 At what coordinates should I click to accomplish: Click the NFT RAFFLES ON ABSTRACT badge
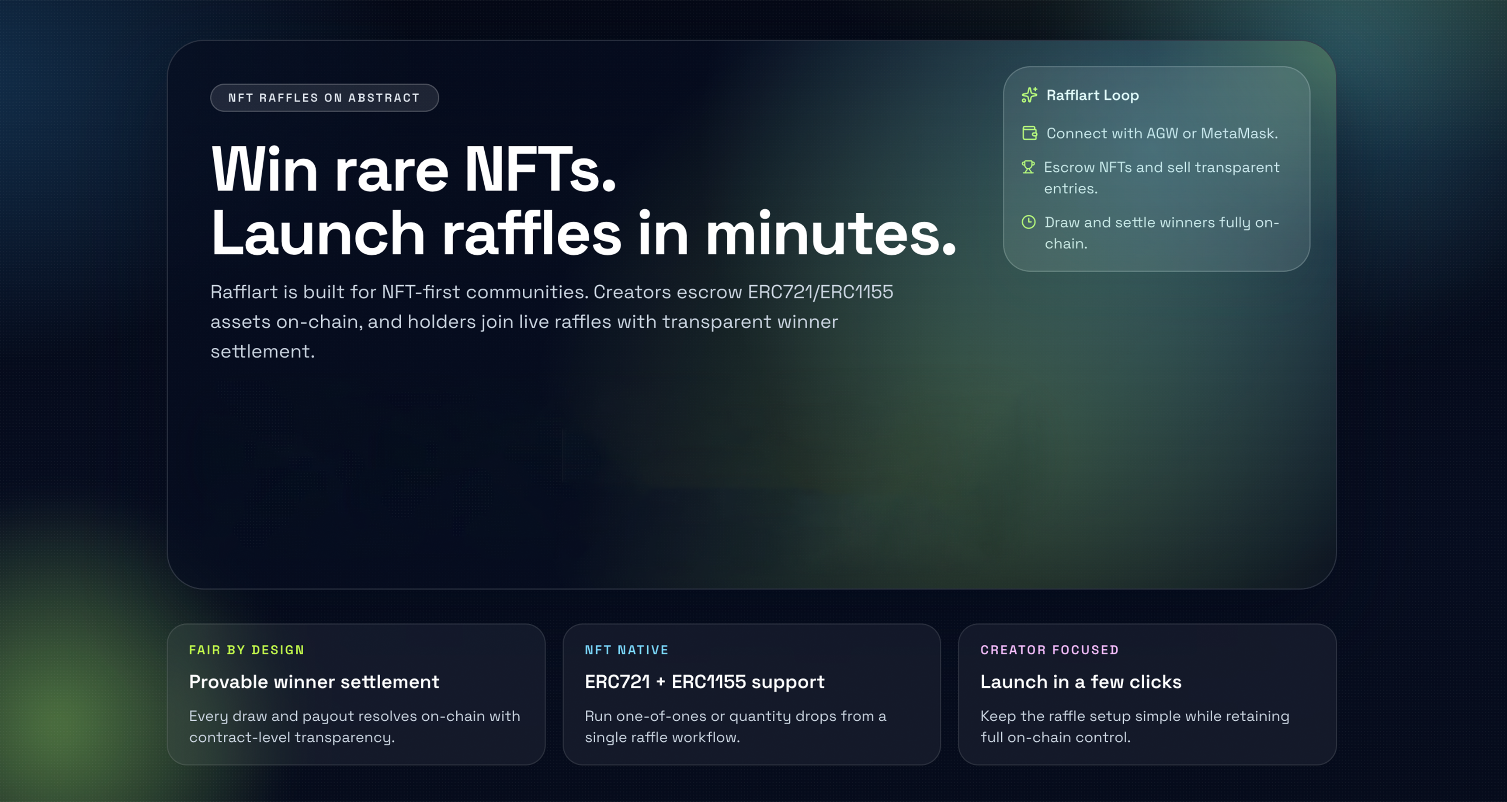click(x=324, y=97)
